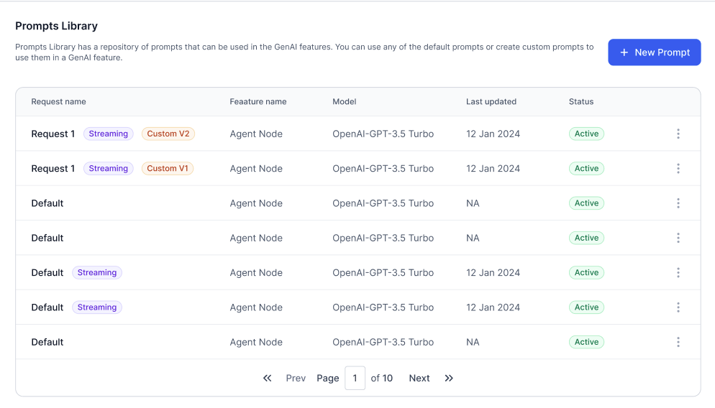Click the Active badge in the last row
The height and width of the screenshot is (408, 715).
point(586,342)
